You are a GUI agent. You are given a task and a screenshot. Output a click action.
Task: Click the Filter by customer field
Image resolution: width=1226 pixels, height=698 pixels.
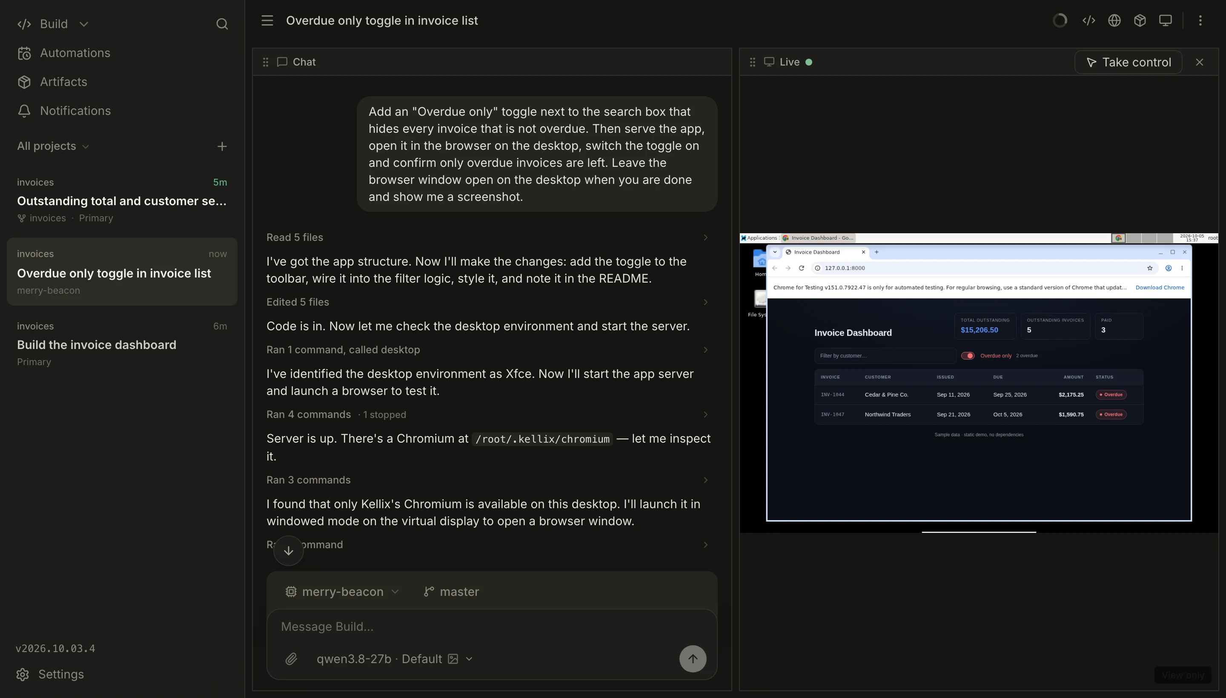coord(885,356)
